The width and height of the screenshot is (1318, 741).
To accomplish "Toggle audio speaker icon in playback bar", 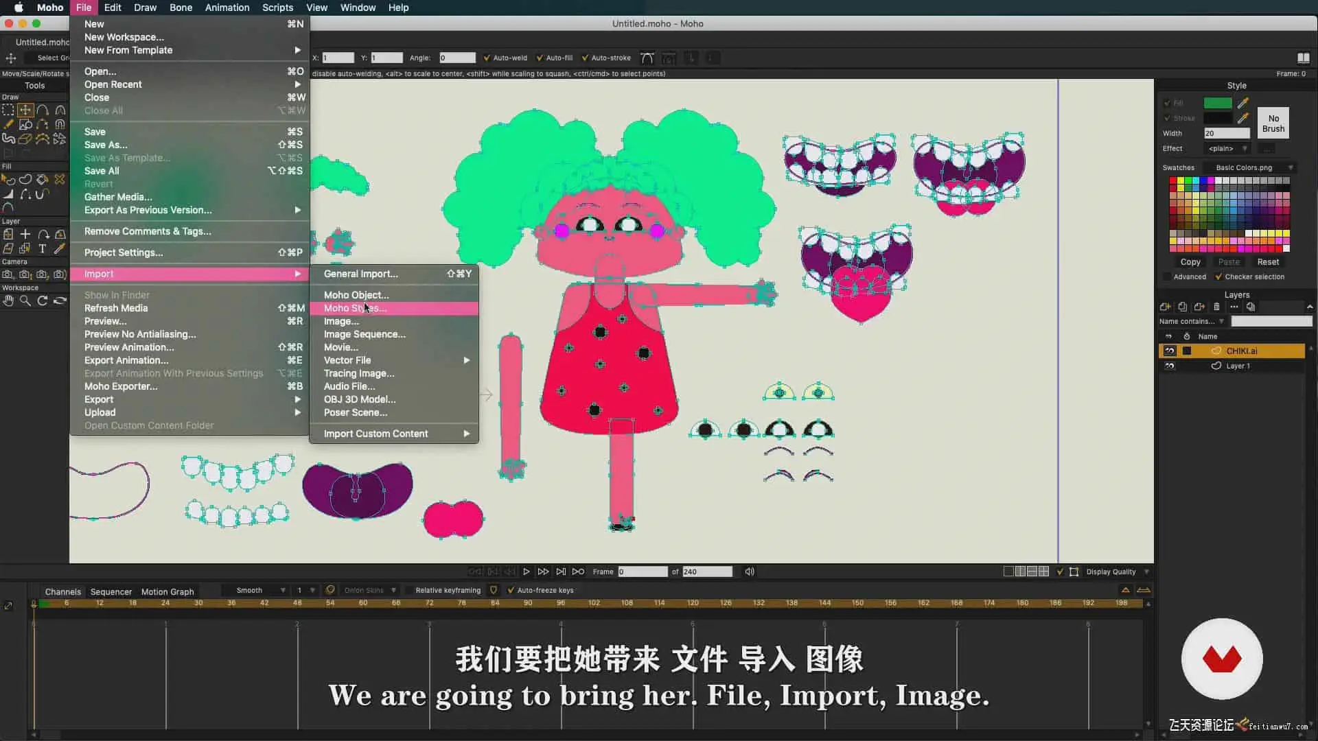I will click(750, 572).
